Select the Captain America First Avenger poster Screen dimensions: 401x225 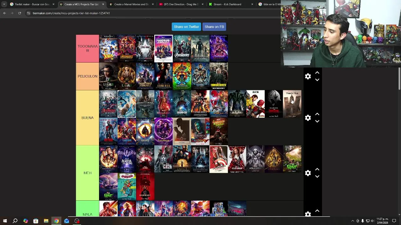click(x=200, y=104)
